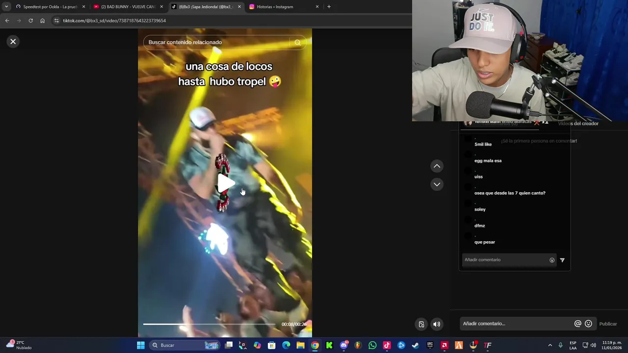Open the tab search dropdown arrow
The width and height of the screenshot is (628, 353).
6,7
